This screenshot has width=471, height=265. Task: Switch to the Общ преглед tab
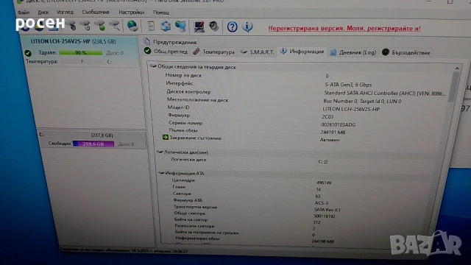[x=166, y=52]
